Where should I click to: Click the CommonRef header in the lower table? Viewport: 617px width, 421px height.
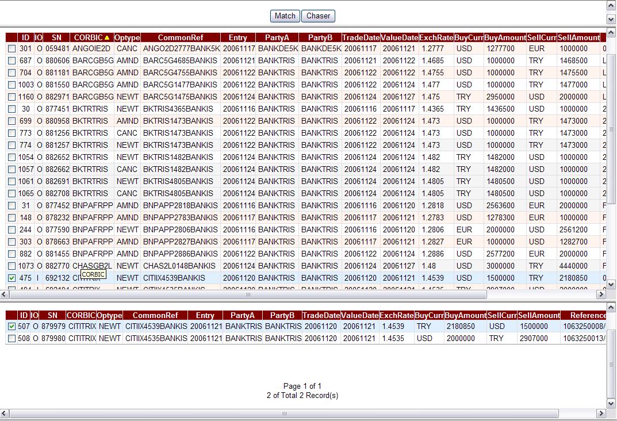pyautogui.click(x=155, y=315)
